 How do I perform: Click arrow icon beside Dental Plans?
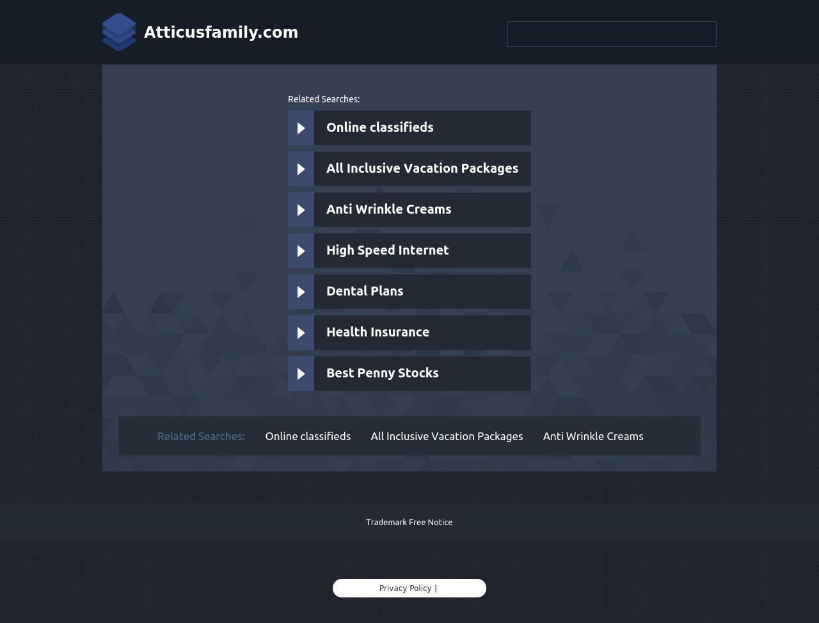pos(301,292)
